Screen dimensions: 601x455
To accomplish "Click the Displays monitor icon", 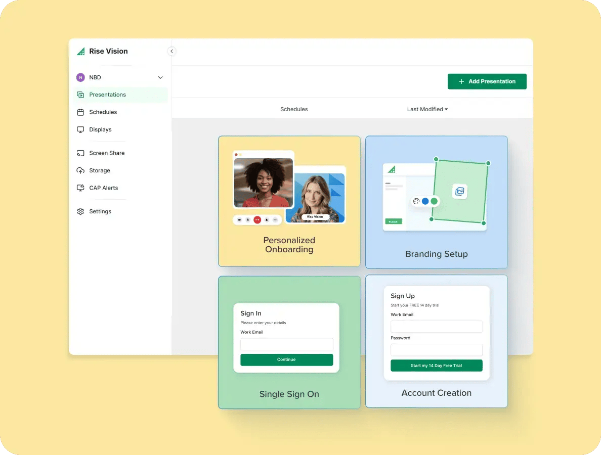I will pos(80,130).
